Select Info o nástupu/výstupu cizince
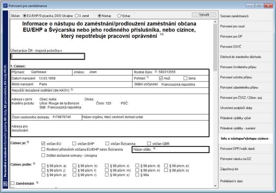This screenshot has height=193, width=276. point(245,138)
